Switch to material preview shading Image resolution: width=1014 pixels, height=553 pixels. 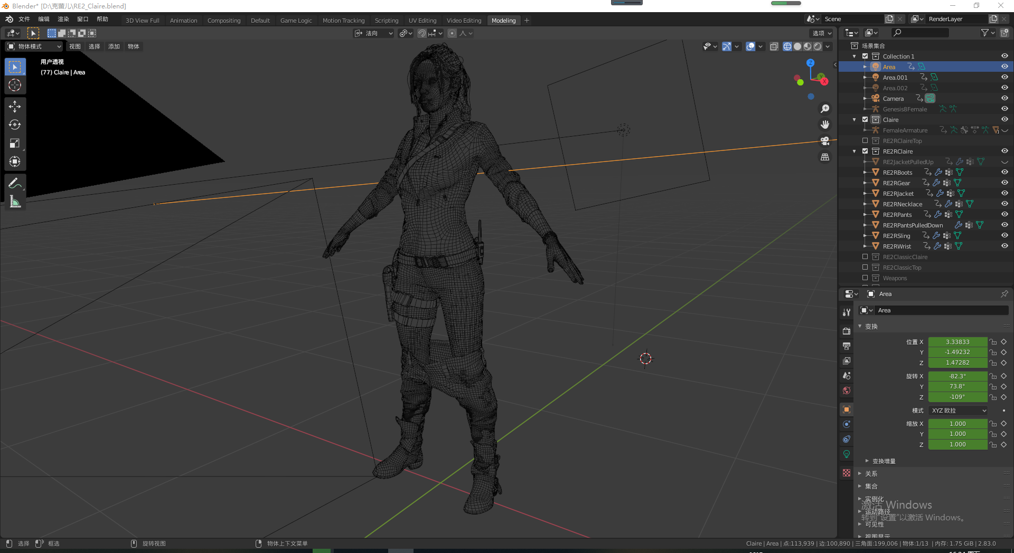click(x=808, y=46)
